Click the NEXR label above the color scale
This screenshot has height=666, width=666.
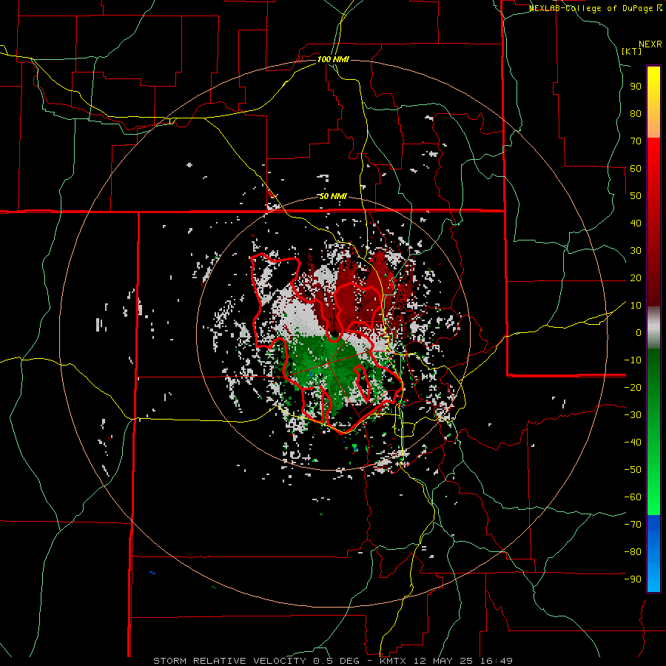(x=650, y=44)
